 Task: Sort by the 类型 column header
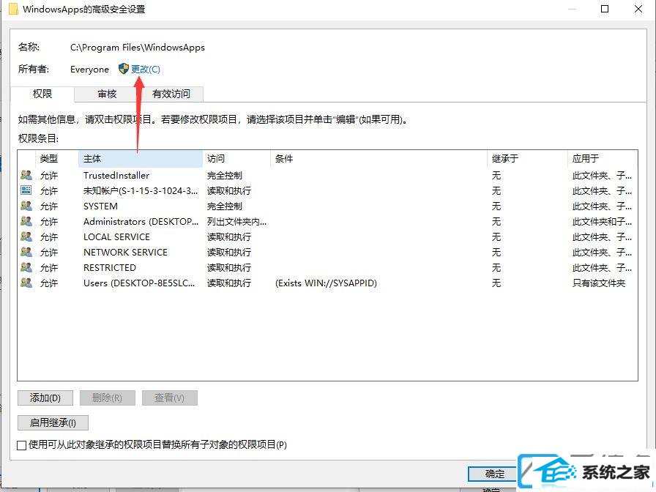pyautogui.click(x=57, y=159)
